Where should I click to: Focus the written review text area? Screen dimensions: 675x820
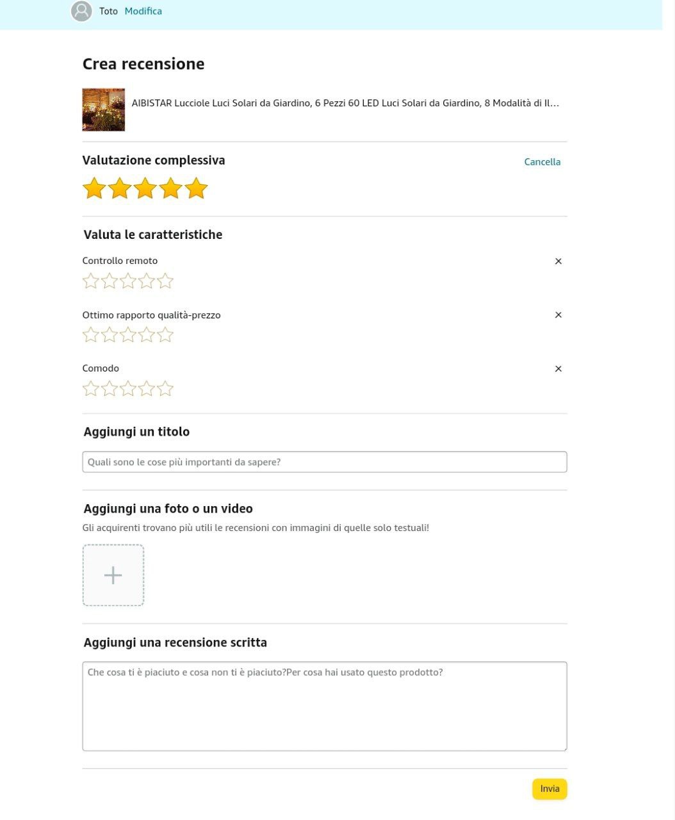pyautogui.click(x=325, y=706)
